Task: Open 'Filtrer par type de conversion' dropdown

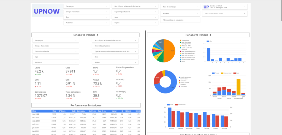Action: pyautogui.click(x=180, y=20)
